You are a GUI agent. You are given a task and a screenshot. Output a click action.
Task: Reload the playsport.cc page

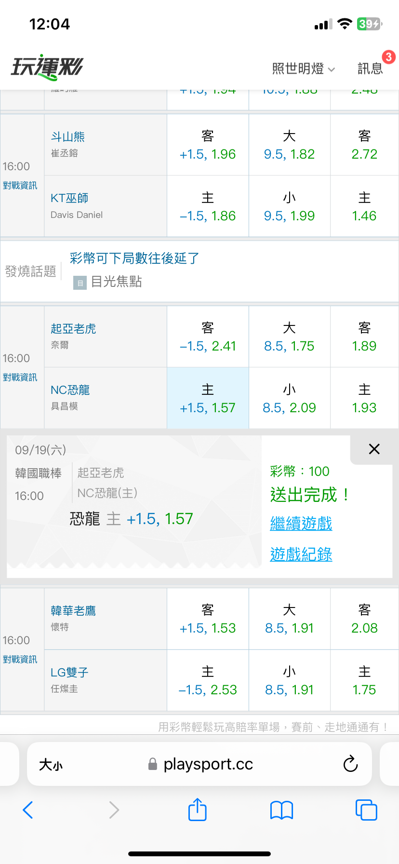350,764
